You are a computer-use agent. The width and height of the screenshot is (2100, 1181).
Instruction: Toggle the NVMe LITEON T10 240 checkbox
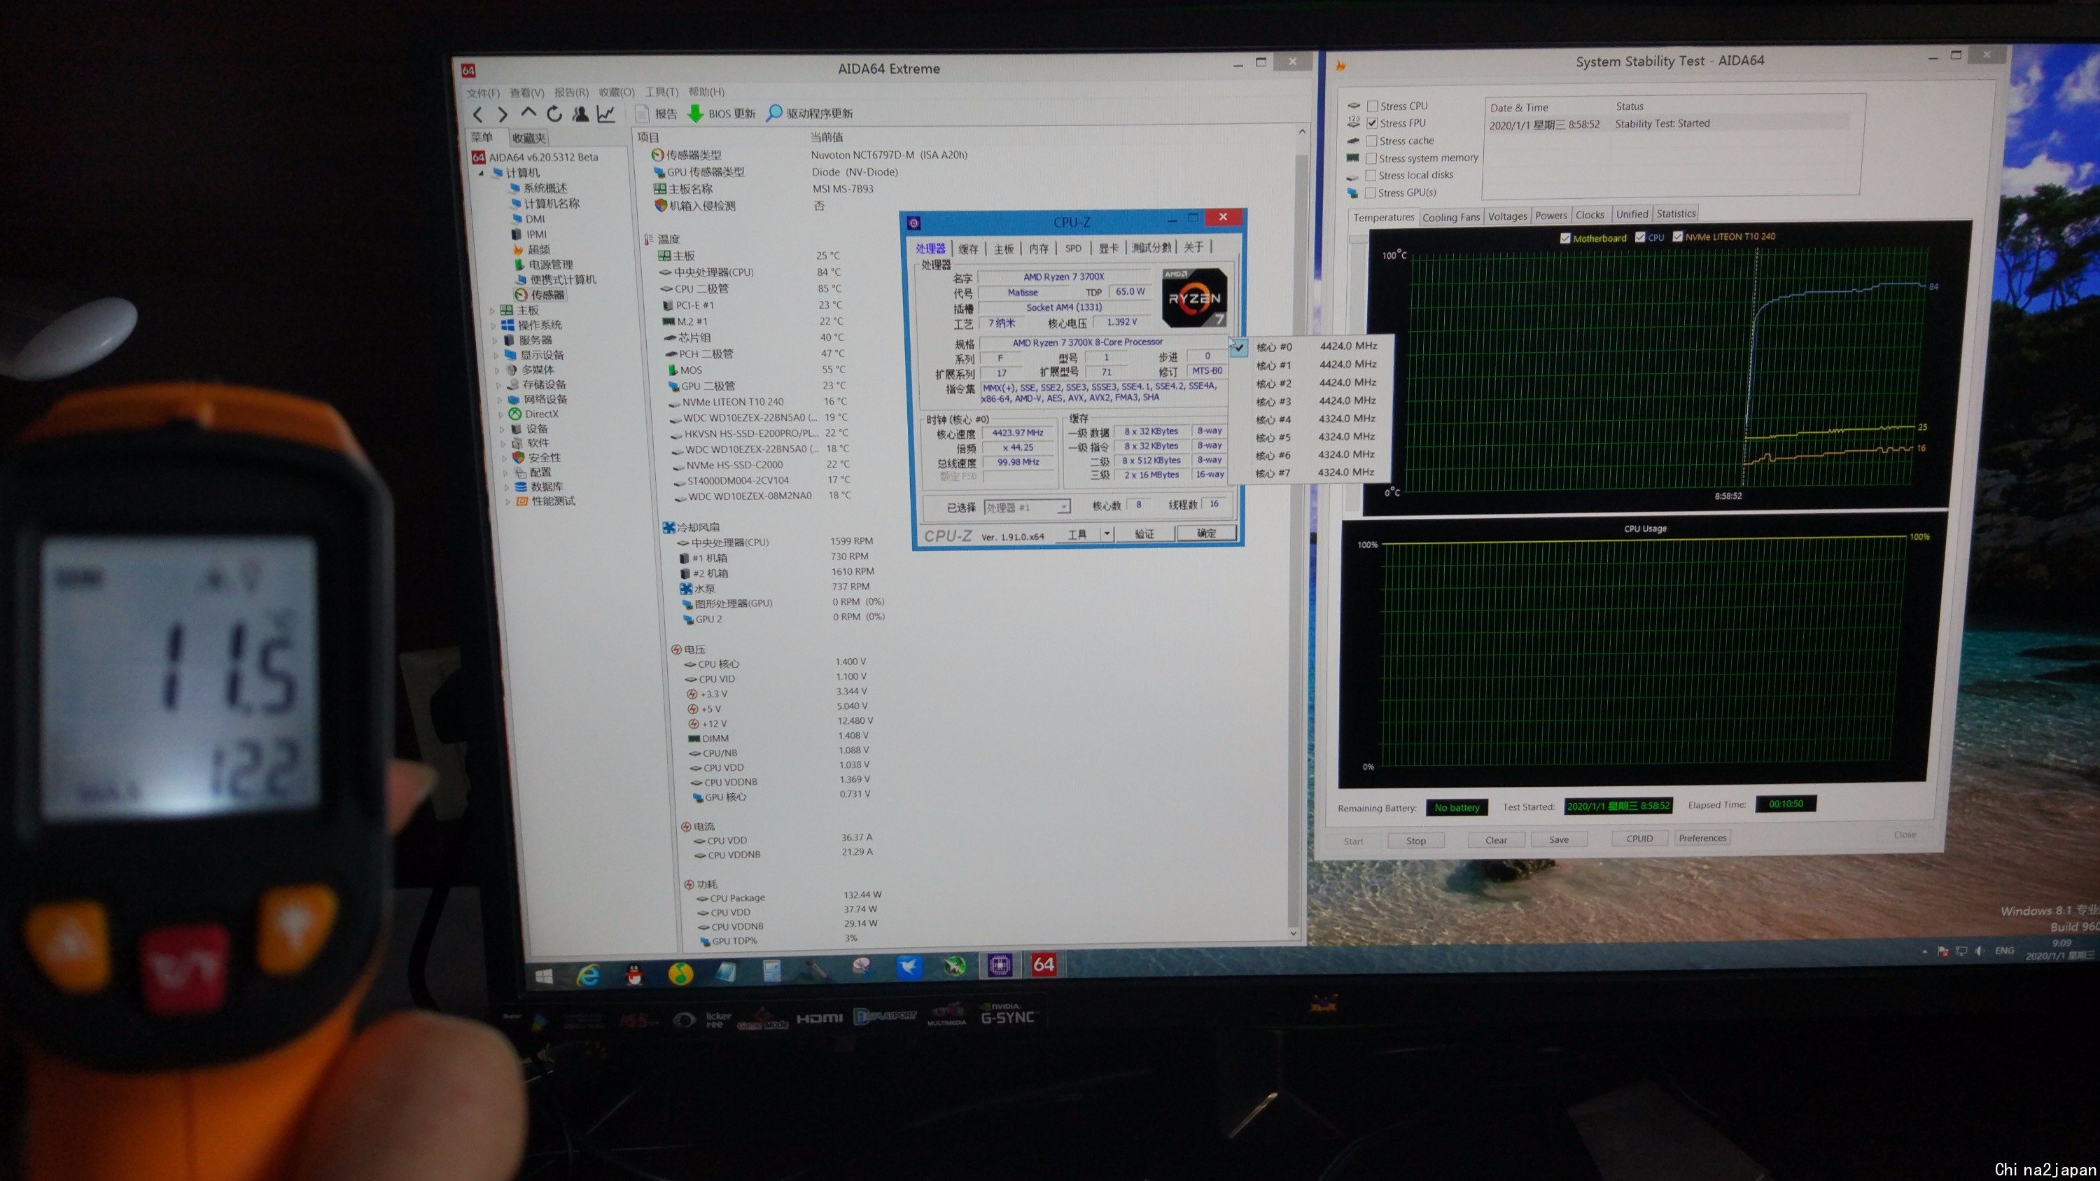(1678, 237)
